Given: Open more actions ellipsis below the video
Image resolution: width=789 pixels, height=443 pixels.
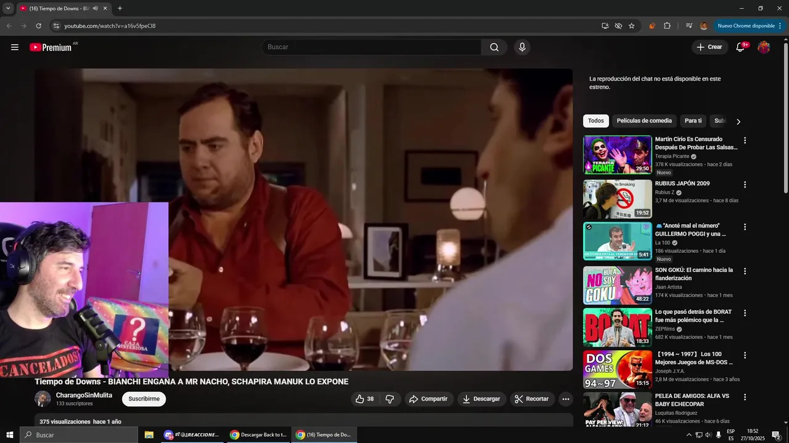Looking at the screenshot, I should coord(566,399).
